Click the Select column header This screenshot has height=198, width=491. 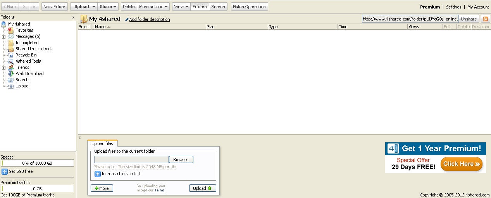tap(85, 27)
